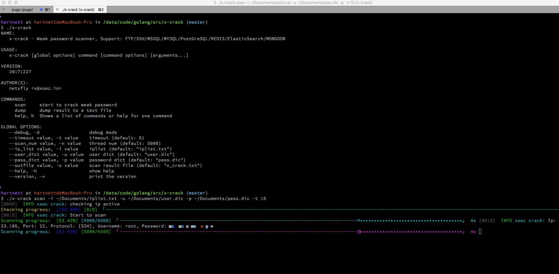Click the 'scan result file' default description
The height and width of the screenshot is (274, 559).
[146, 165]
